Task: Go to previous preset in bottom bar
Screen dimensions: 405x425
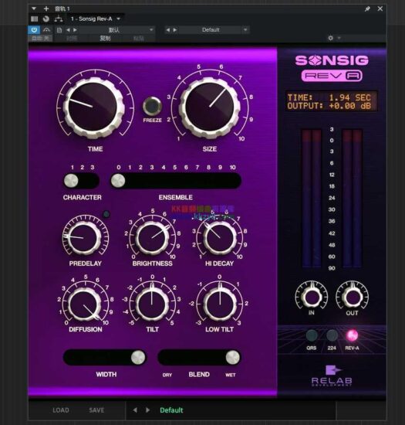Action: (x=135, y=410)
